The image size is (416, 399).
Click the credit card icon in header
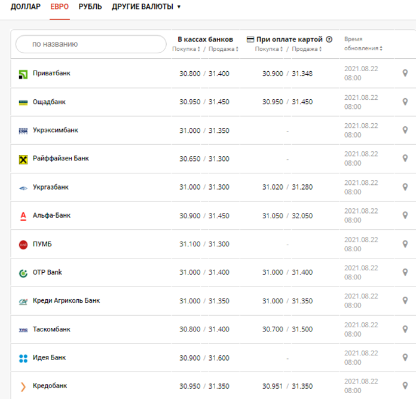click(250, 39)
